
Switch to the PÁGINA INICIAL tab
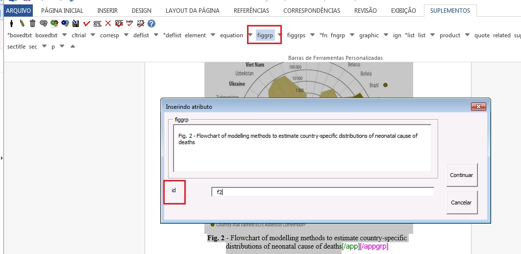click(x=62, y=10)
